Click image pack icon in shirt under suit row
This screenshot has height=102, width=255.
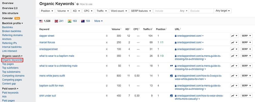pos(171,96)
